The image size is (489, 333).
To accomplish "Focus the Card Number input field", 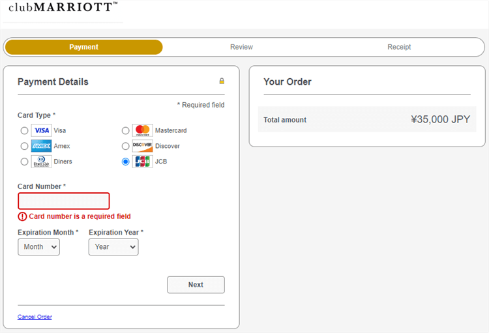I will (x=63, y=201).
